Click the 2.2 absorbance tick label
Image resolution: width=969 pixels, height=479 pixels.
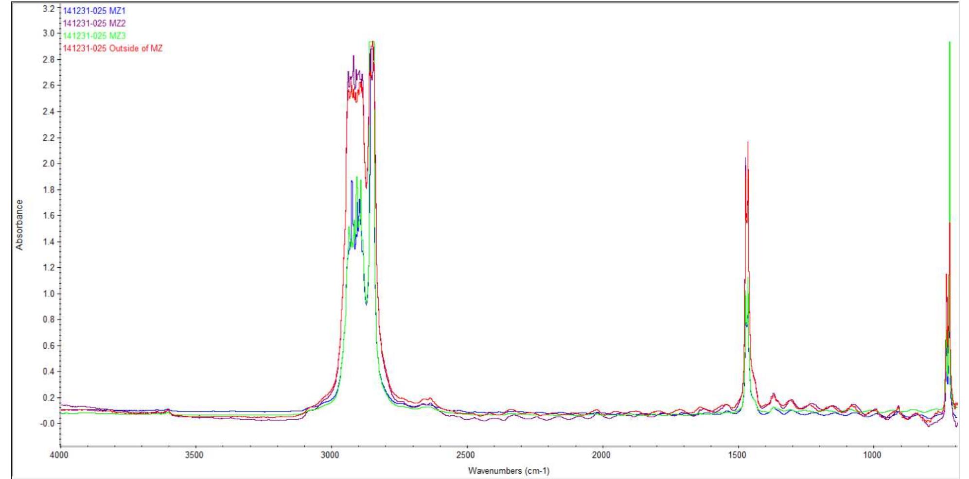pos(49,137)
